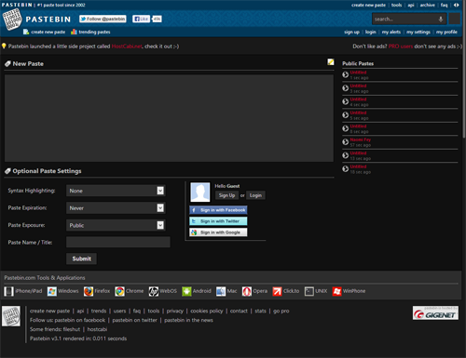Click arrow icon of Untitled 1 sec ago paste
Viewport: 466px width, 358px height.
click(345, 74)
